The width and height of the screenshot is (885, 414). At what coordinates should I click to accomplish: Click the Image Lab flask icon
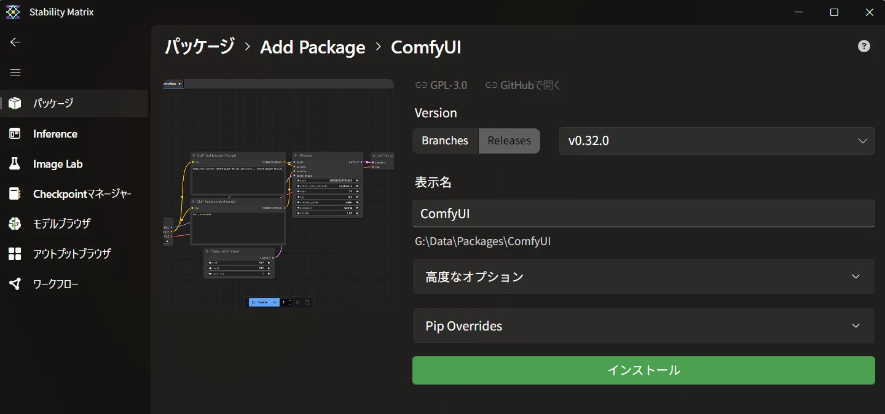(15, 163)
